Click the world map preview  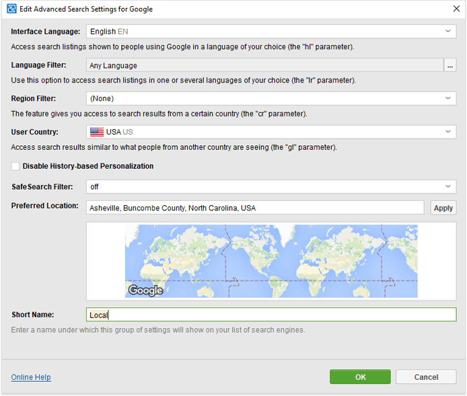(x=271, y=261)
